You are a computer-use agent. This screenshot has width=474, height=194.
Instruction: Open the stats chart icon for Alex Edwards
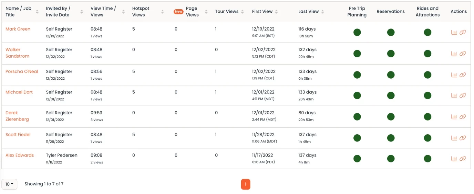[454, 159]
